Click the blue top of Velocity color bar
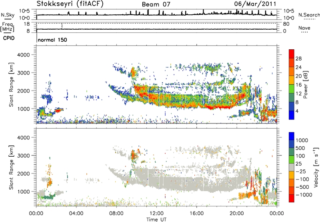 292,136
